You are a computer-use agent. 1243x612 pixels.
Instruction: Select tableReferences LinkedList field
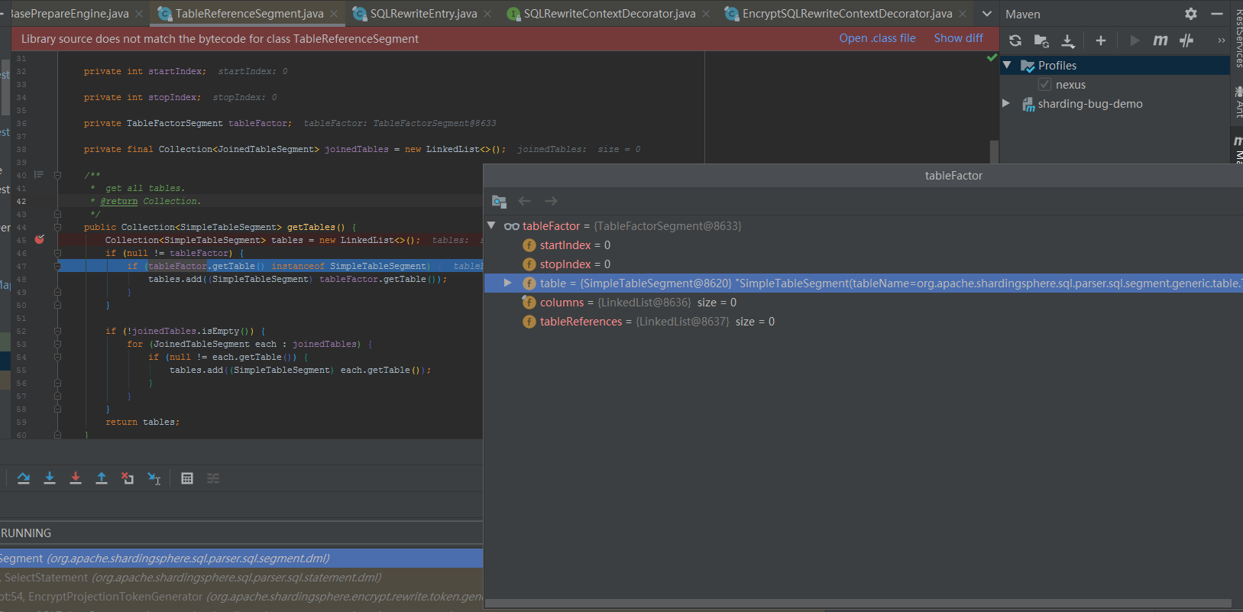[x=863, y=321]
